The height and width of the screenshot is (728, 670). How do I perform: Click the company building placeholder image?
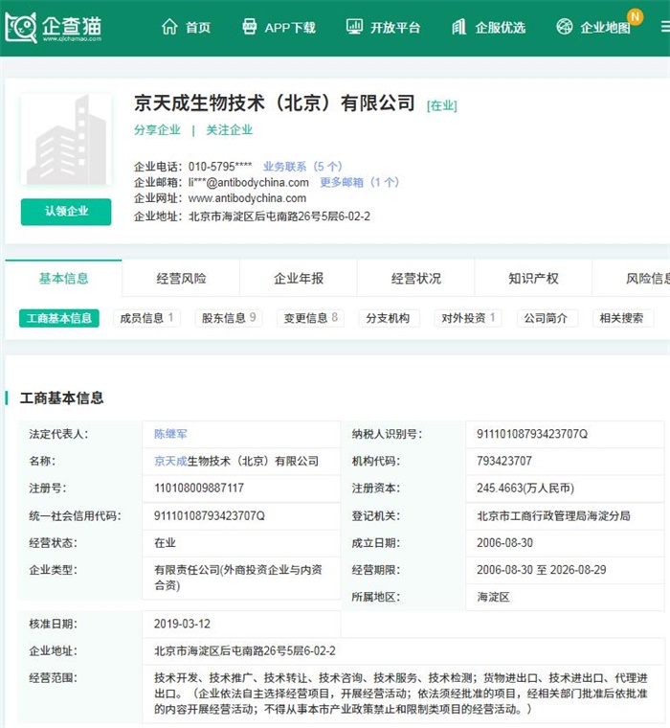pos(66,139)
